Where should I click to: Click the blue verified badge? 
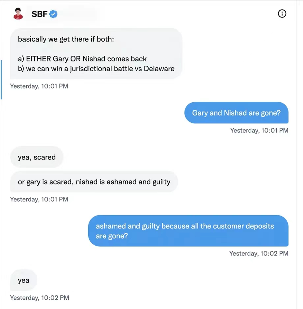point(53,14)
